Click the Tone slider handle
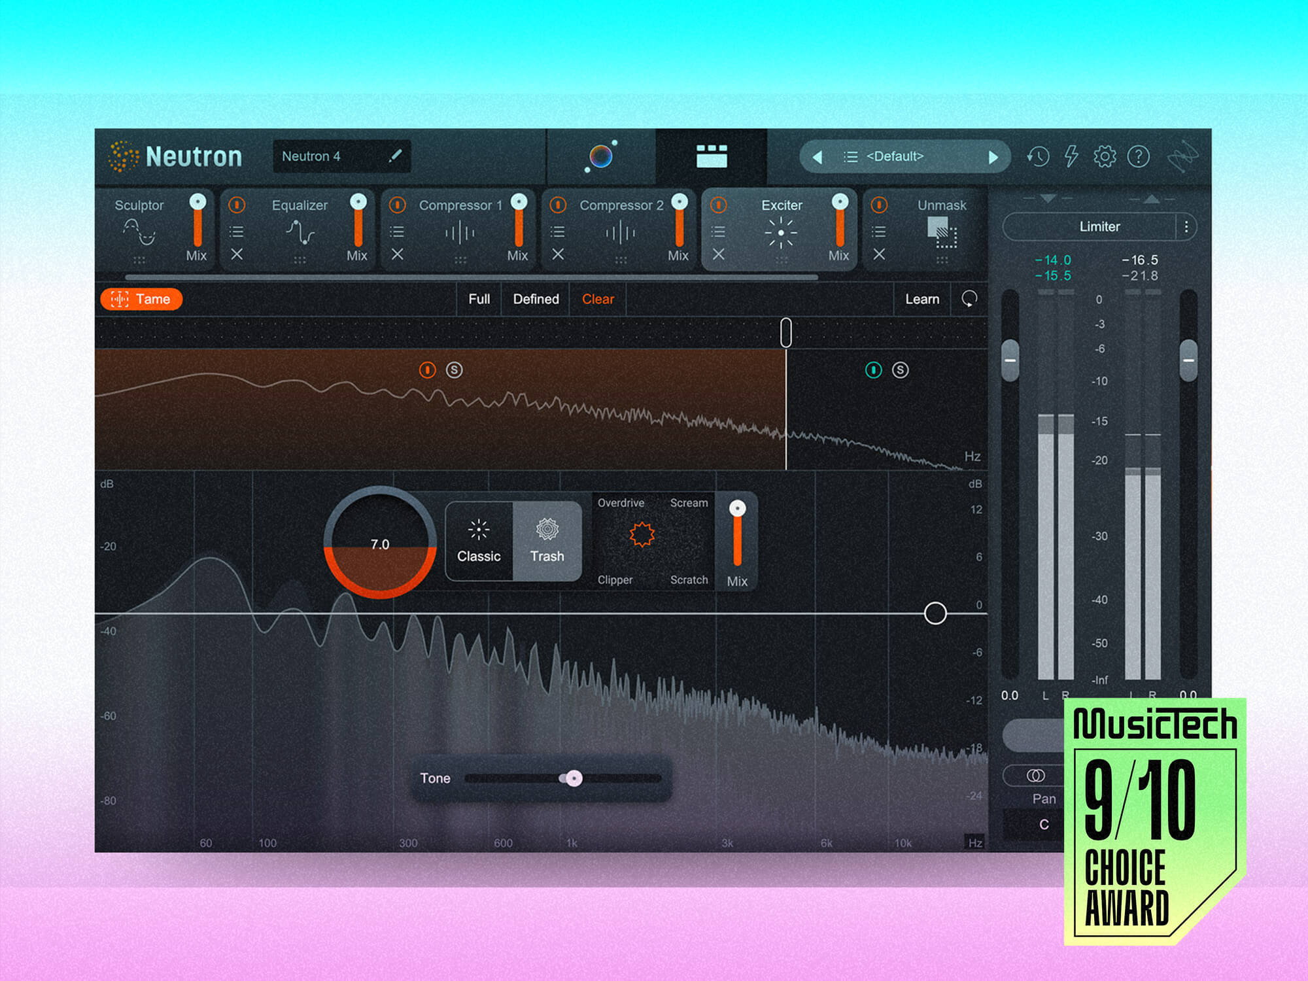The height and width of the screenshot is (981, 1308). point(574,778)
